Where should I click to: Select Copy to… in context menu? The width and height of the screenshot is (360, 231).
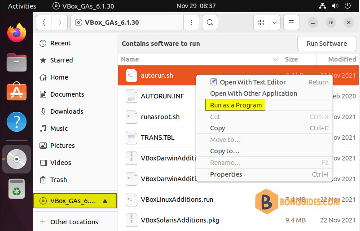224,151
